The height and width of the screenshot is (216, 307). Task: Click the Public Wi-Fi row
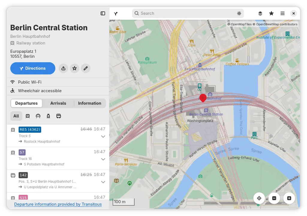tap(58, 82)
